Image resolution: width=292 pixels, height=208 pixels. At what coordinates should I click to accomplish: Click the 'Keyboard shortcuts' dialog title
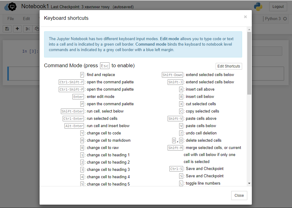[x=66, y=18]
